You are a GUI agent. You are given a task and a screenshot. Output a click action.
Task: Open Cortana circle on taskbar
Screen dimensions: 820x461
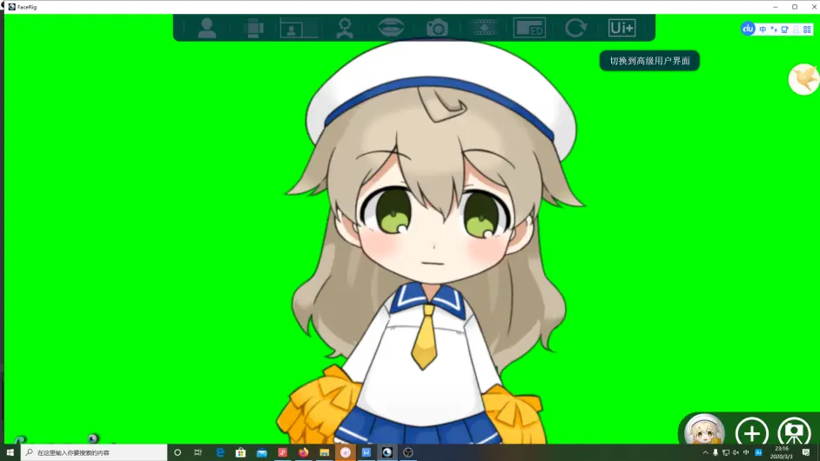tap(178, 452)
